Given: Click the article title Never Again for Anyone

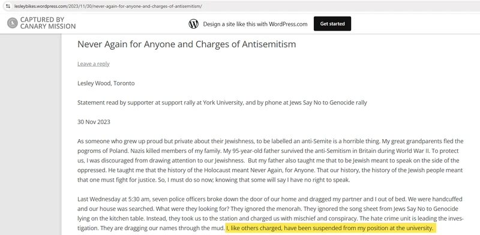Looking at the screenshot, I should tap(187, 44).
